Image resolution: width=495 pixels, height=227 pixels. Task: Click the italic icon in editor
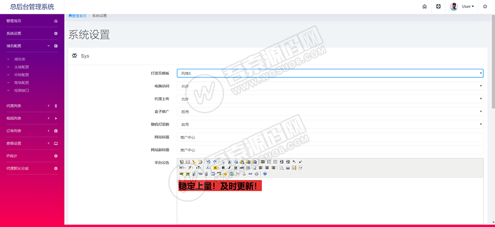229,168
